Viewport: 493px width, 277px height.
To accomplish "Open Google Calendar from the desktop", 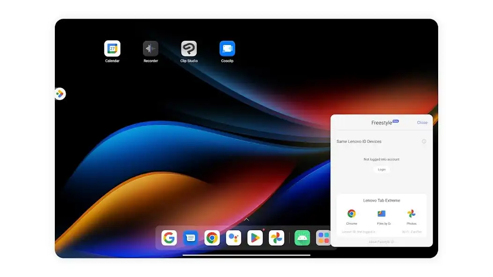I will click(x=112, y=49).
